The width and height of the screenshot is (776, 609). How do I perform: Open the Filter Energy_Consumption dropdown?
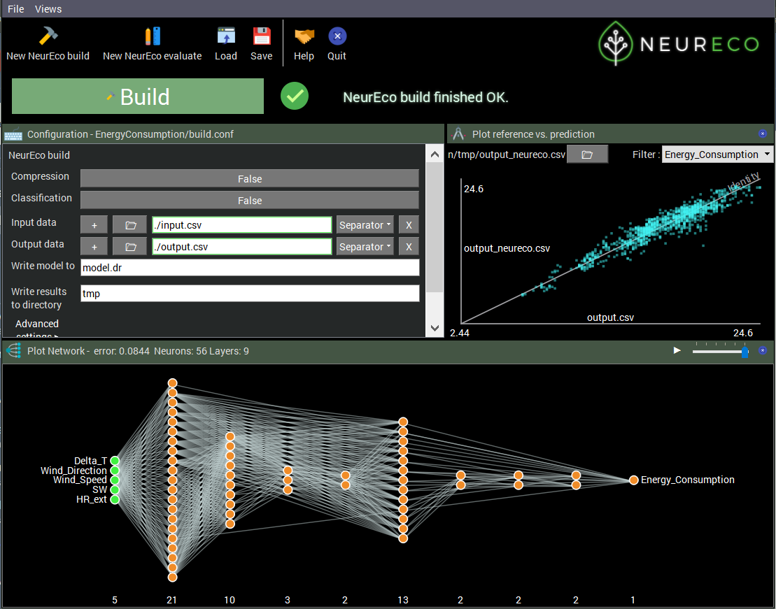717,155
